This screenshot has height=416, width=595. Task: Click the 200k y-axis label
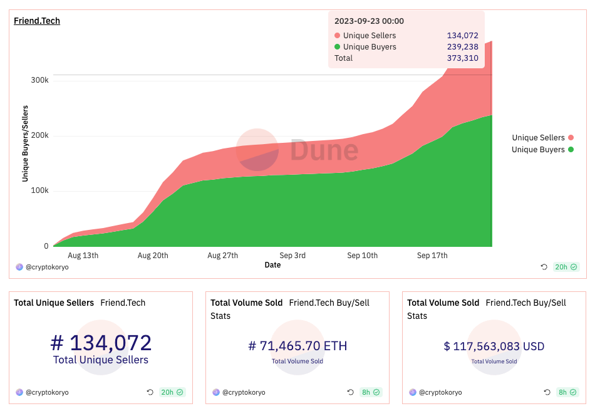point(40,135)
